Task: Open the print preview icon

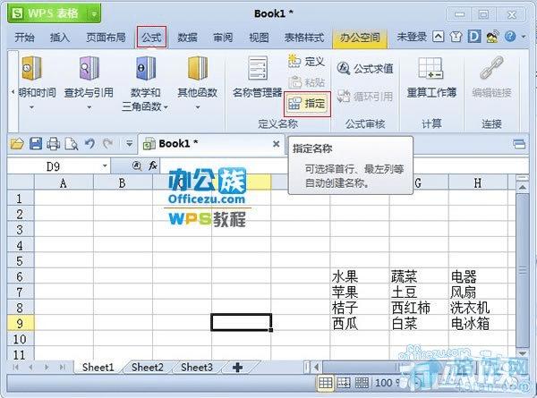Action: pos(72,144)
